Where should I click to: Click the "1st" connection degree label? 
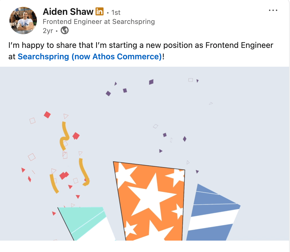[116, 13]
